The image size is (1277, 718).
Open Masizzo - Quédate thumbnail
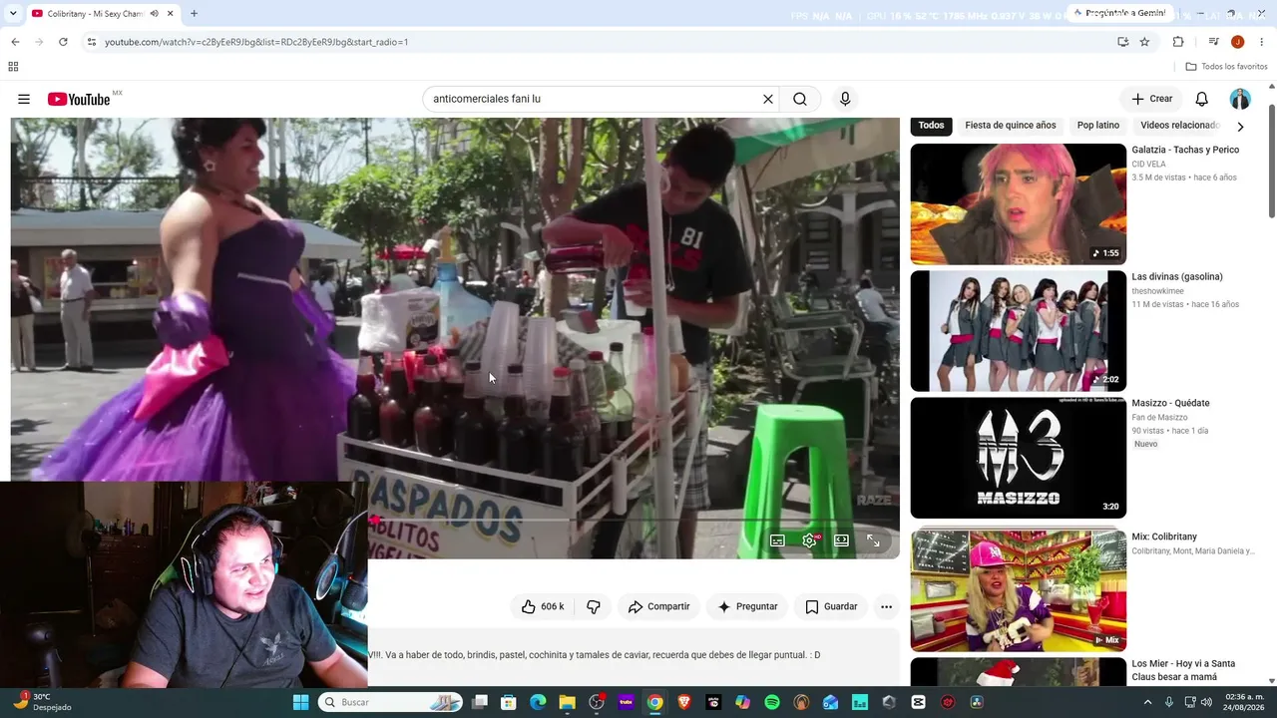point(1019,458)
